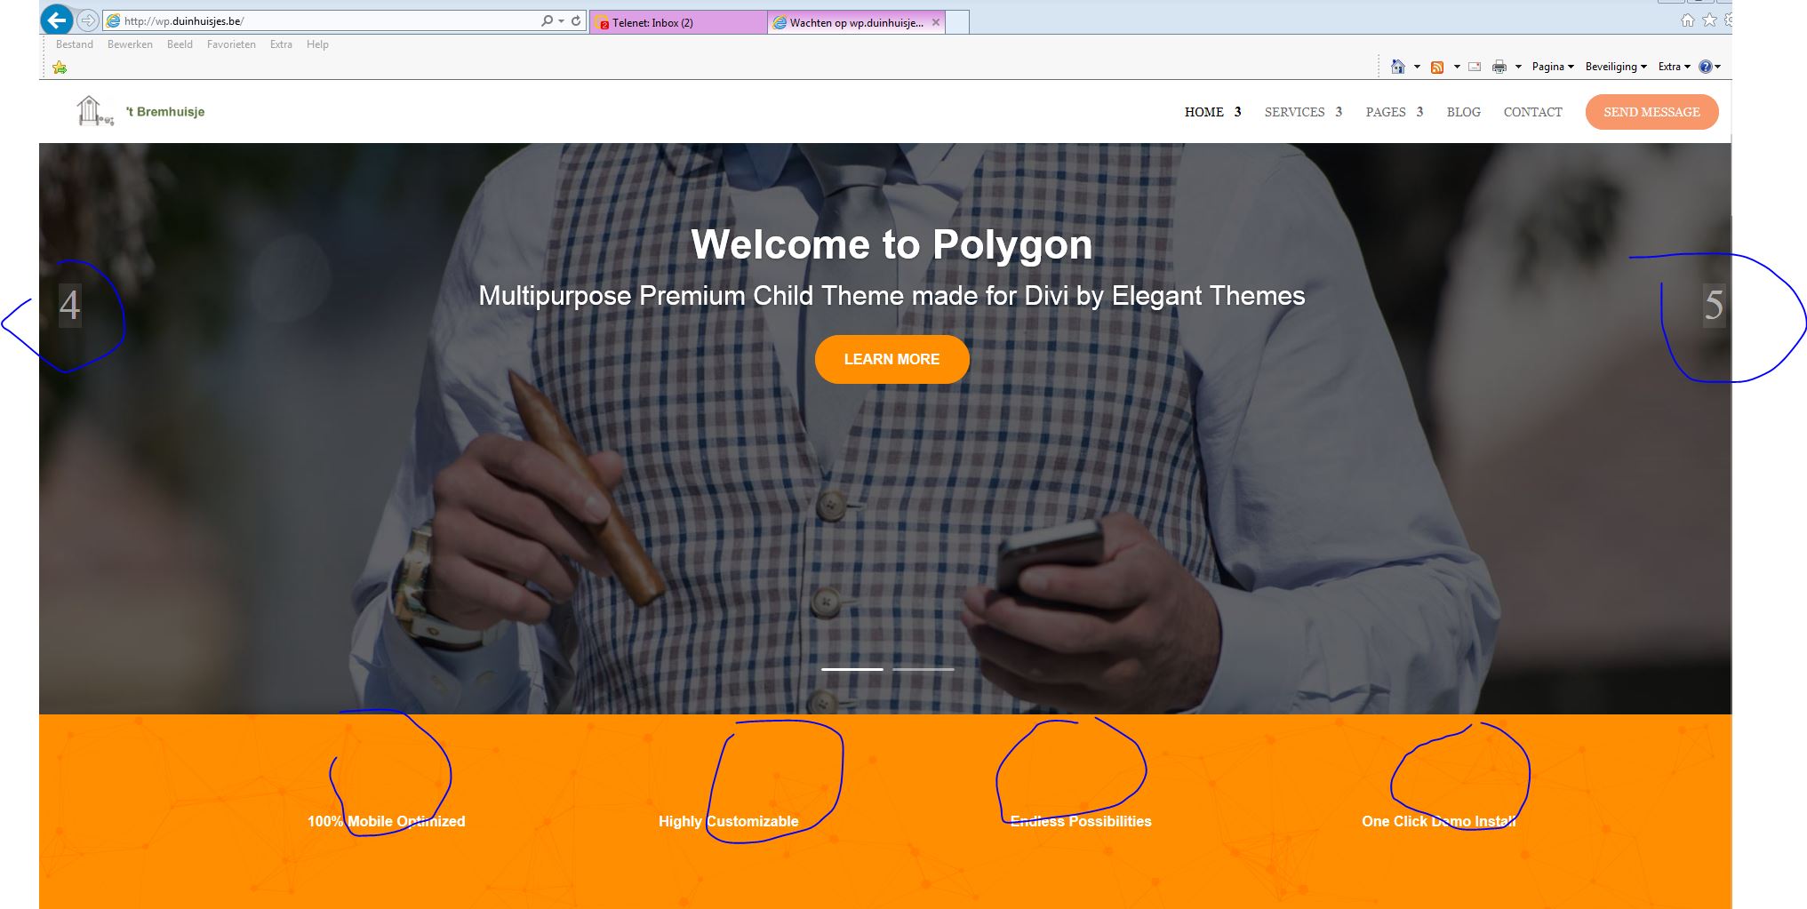Click the LEARN MORE button
This screenshot has height=909, width=1807.
point(892,359)
